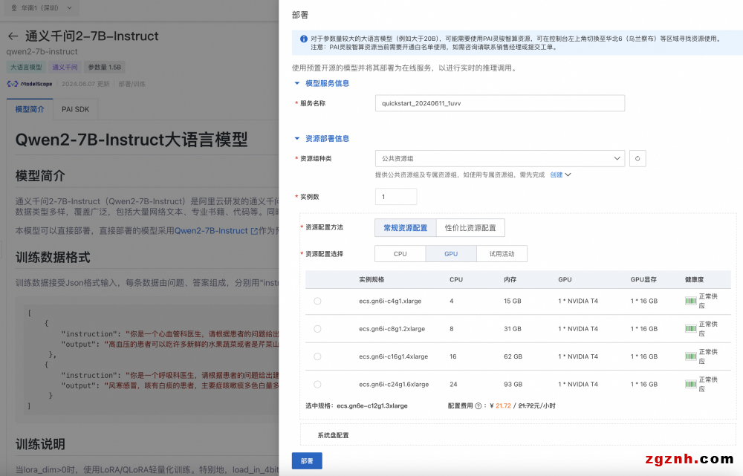The image size is (743, 476).
Task: Click health bar icon for ecs.gn6i-c4g1.xlarge
Action: coord(690,301)
